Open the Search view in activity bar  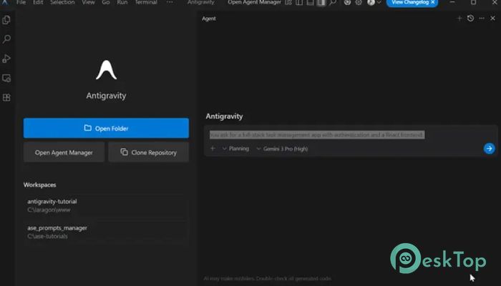6,39
